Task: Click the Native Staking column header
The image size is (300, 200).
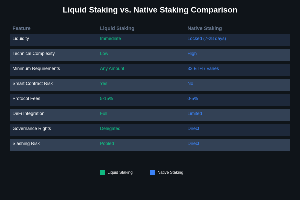Action: tap(205, 28)
